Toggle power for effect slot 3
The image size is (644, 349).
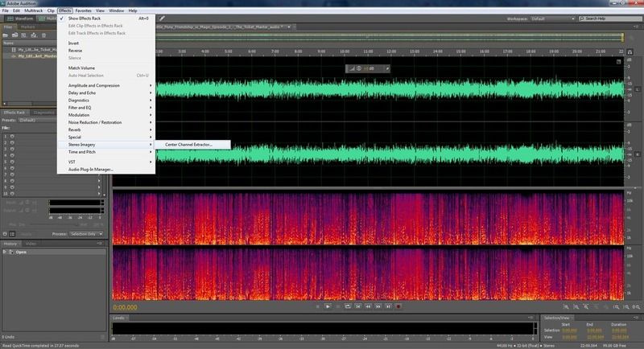pyautogui.click(x=12, y=149)
